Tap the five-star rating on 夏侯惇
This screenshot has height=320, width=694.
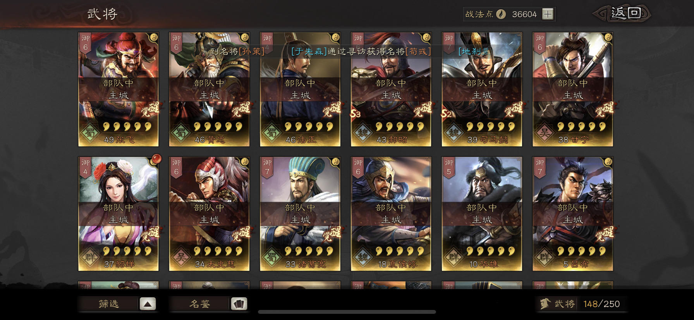pyautogui.click(x=399, y=251)
